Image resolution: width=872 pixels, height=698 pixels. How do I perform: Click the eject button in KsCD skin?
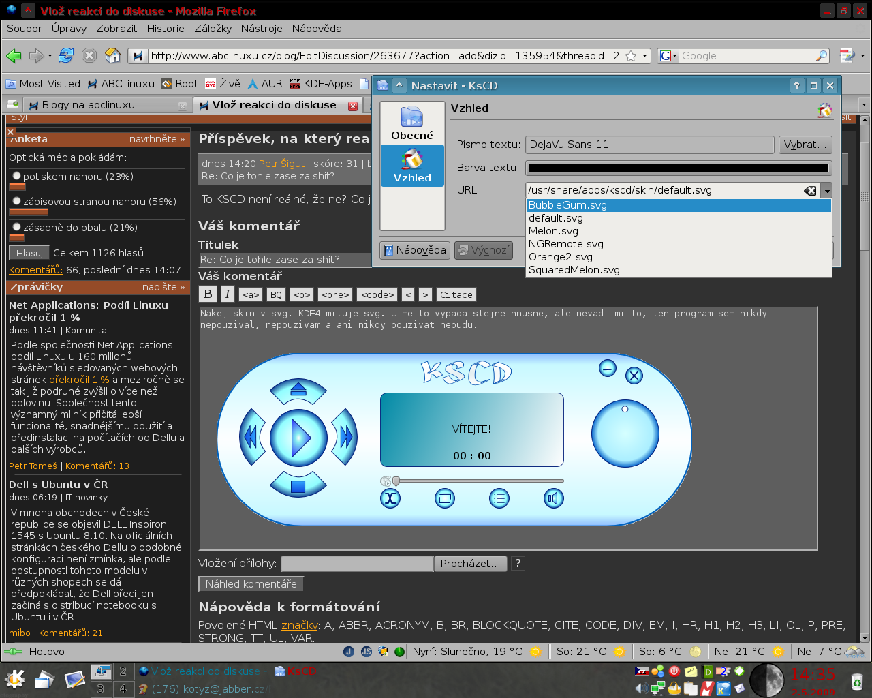click(x=298, y=391)
